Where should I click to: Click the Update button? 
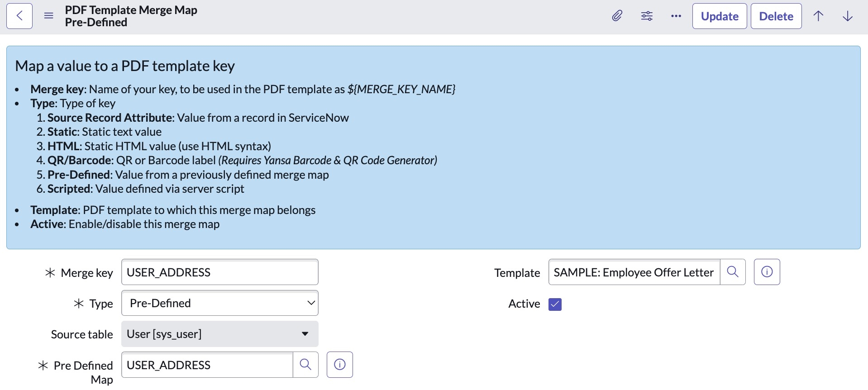tap(719, 16)
